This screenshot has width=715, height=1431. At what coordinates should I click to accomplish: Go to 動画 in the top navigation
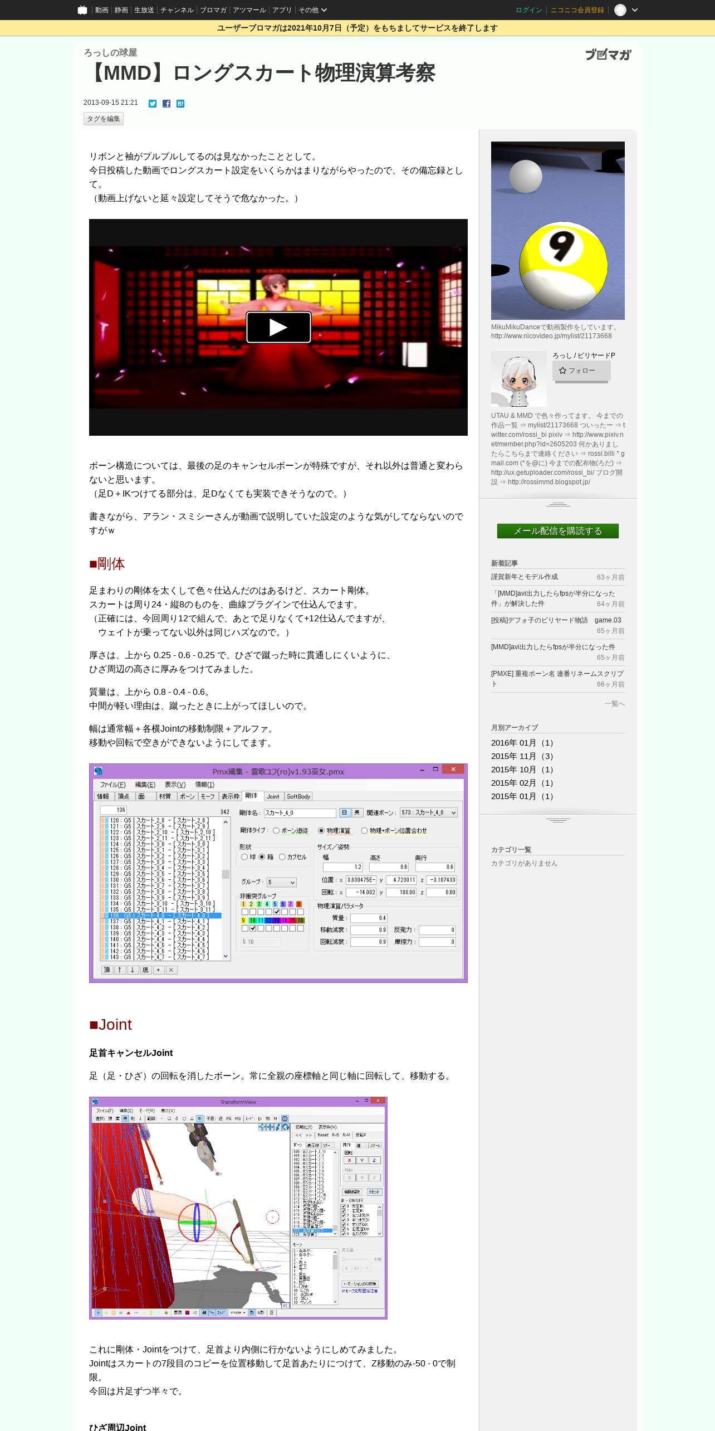(101, 10)
